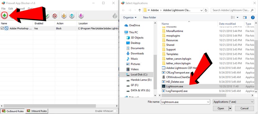Open help with the blue question icon
The image size is (258, 114).
click(x=253, y=17)
